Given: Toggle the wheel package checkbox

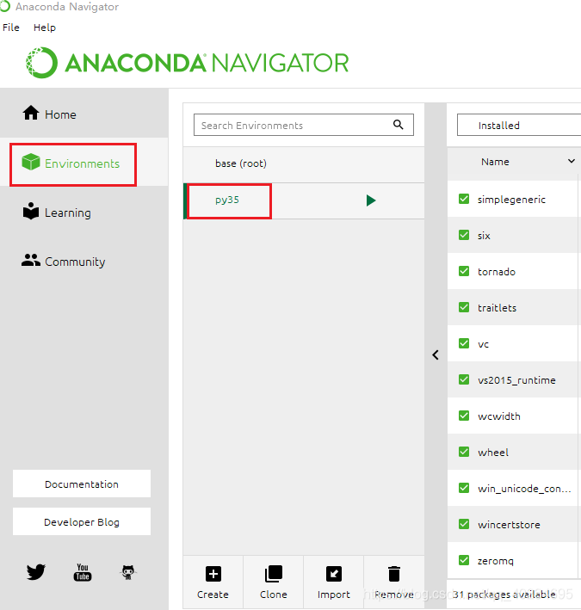Looking at the screenshot, I should 464,452.
